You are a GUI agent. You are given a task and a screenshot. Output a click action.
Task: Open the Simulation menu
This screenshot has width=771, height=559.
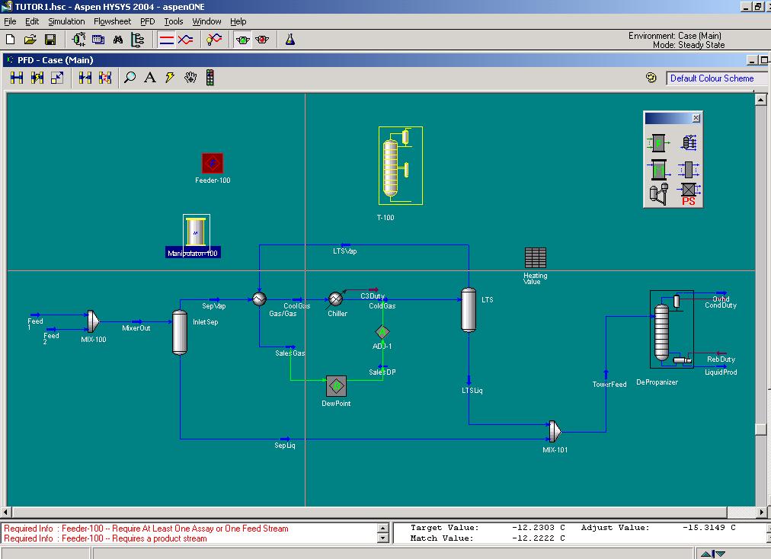(66, 21)
